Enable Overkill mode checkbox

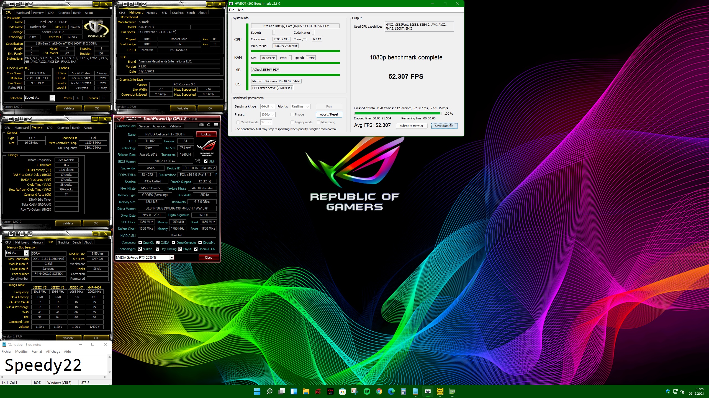(x=238, y=122)
